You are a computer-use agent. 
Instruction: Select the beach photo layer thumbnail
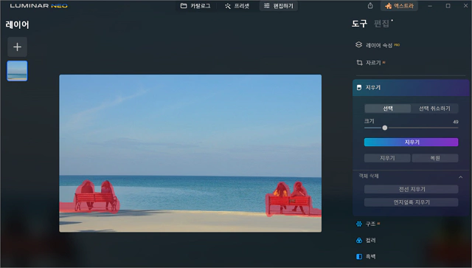click(17, 71)
